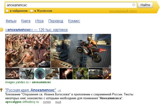Viewport: 160px width, 106px height.
Task: Expand more options via «ещё» link
Action: click(x=58, y=102)
